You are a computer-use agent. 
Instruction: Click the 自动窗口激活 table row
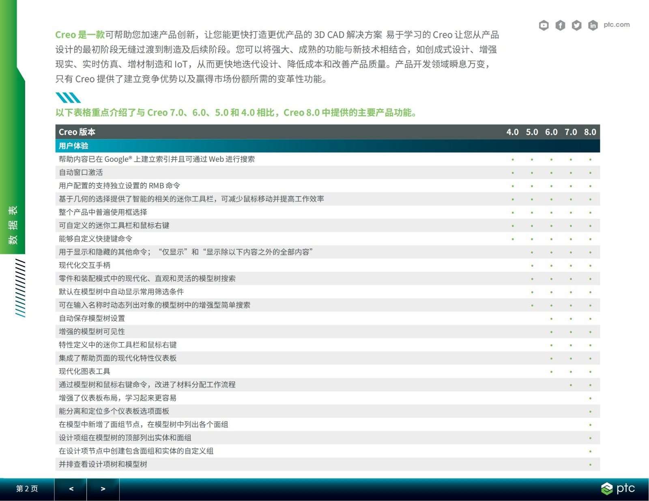pos(81,173)
